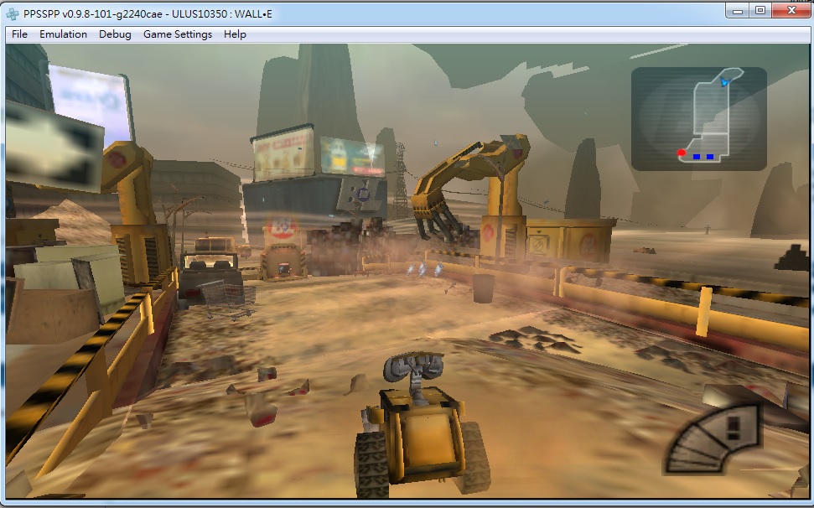Image resolution: width=814 pixels, height=508 pixels.
Task: Open the File menu
Action: click(x=19, y=34)
